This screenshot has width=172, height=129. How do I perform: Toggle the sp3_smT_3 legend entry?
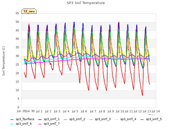point(100,119)
